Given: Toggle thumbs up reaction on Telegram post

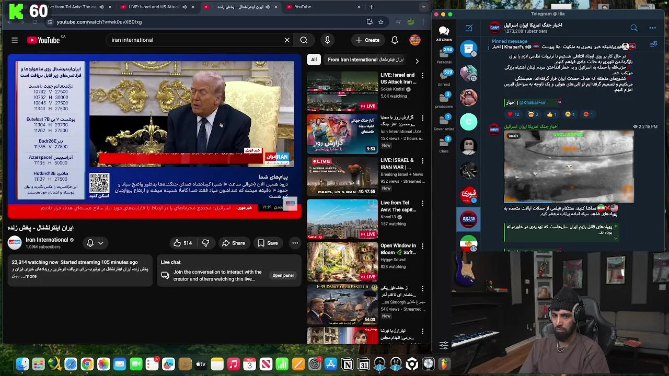Looking at the screenshot, I should pyautogui.click(x=552, y=114).
